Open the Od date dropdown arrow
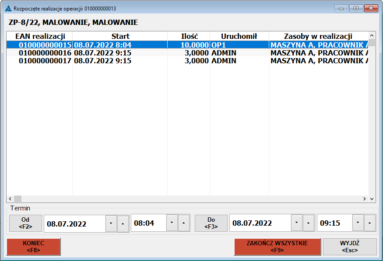This screenshot has width=383, height=261. [x=111, y=223]
